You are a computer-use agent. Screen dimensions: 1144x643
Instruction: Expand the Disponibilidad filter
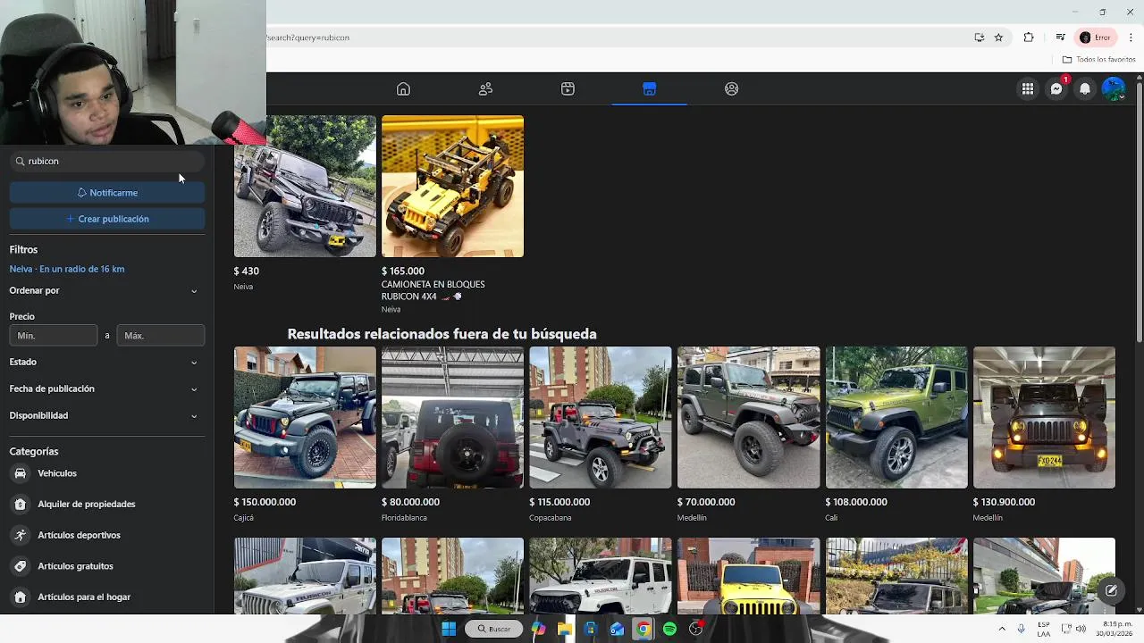106,415
